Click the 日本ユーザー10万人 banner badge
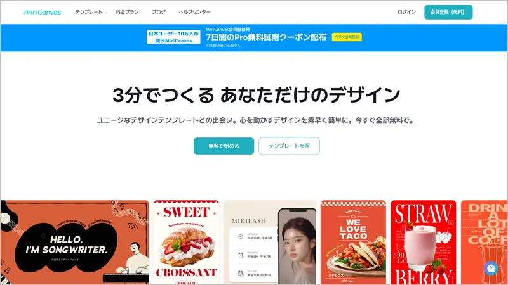Viewport: 508px width, 285px height. [x=173, y=37]
